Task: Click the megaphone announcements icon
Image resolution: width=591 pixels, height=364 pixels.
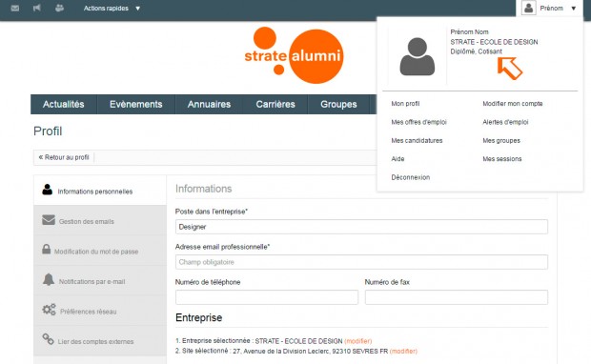Action: pos(37,8)
